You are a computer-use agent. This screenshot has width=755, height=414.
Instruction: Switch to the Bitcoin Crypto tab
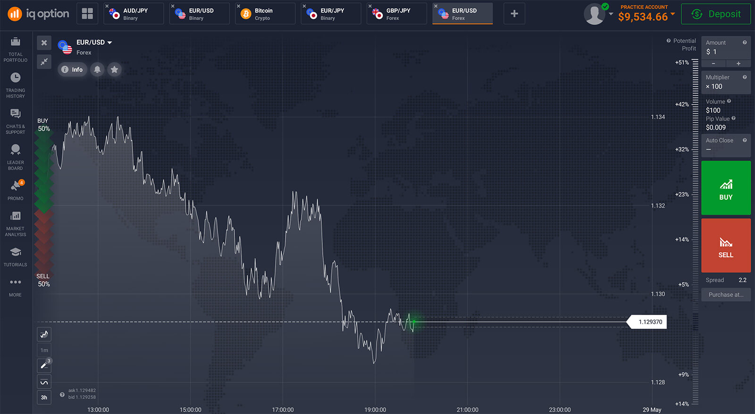click(265, 14)
